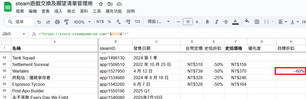The image size is (306, 99).
Task: Search menus with 選單 box
Action: (19, 22)
